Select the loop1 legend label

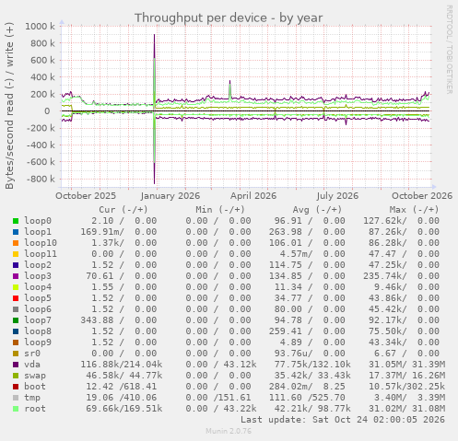coord(38,232)
